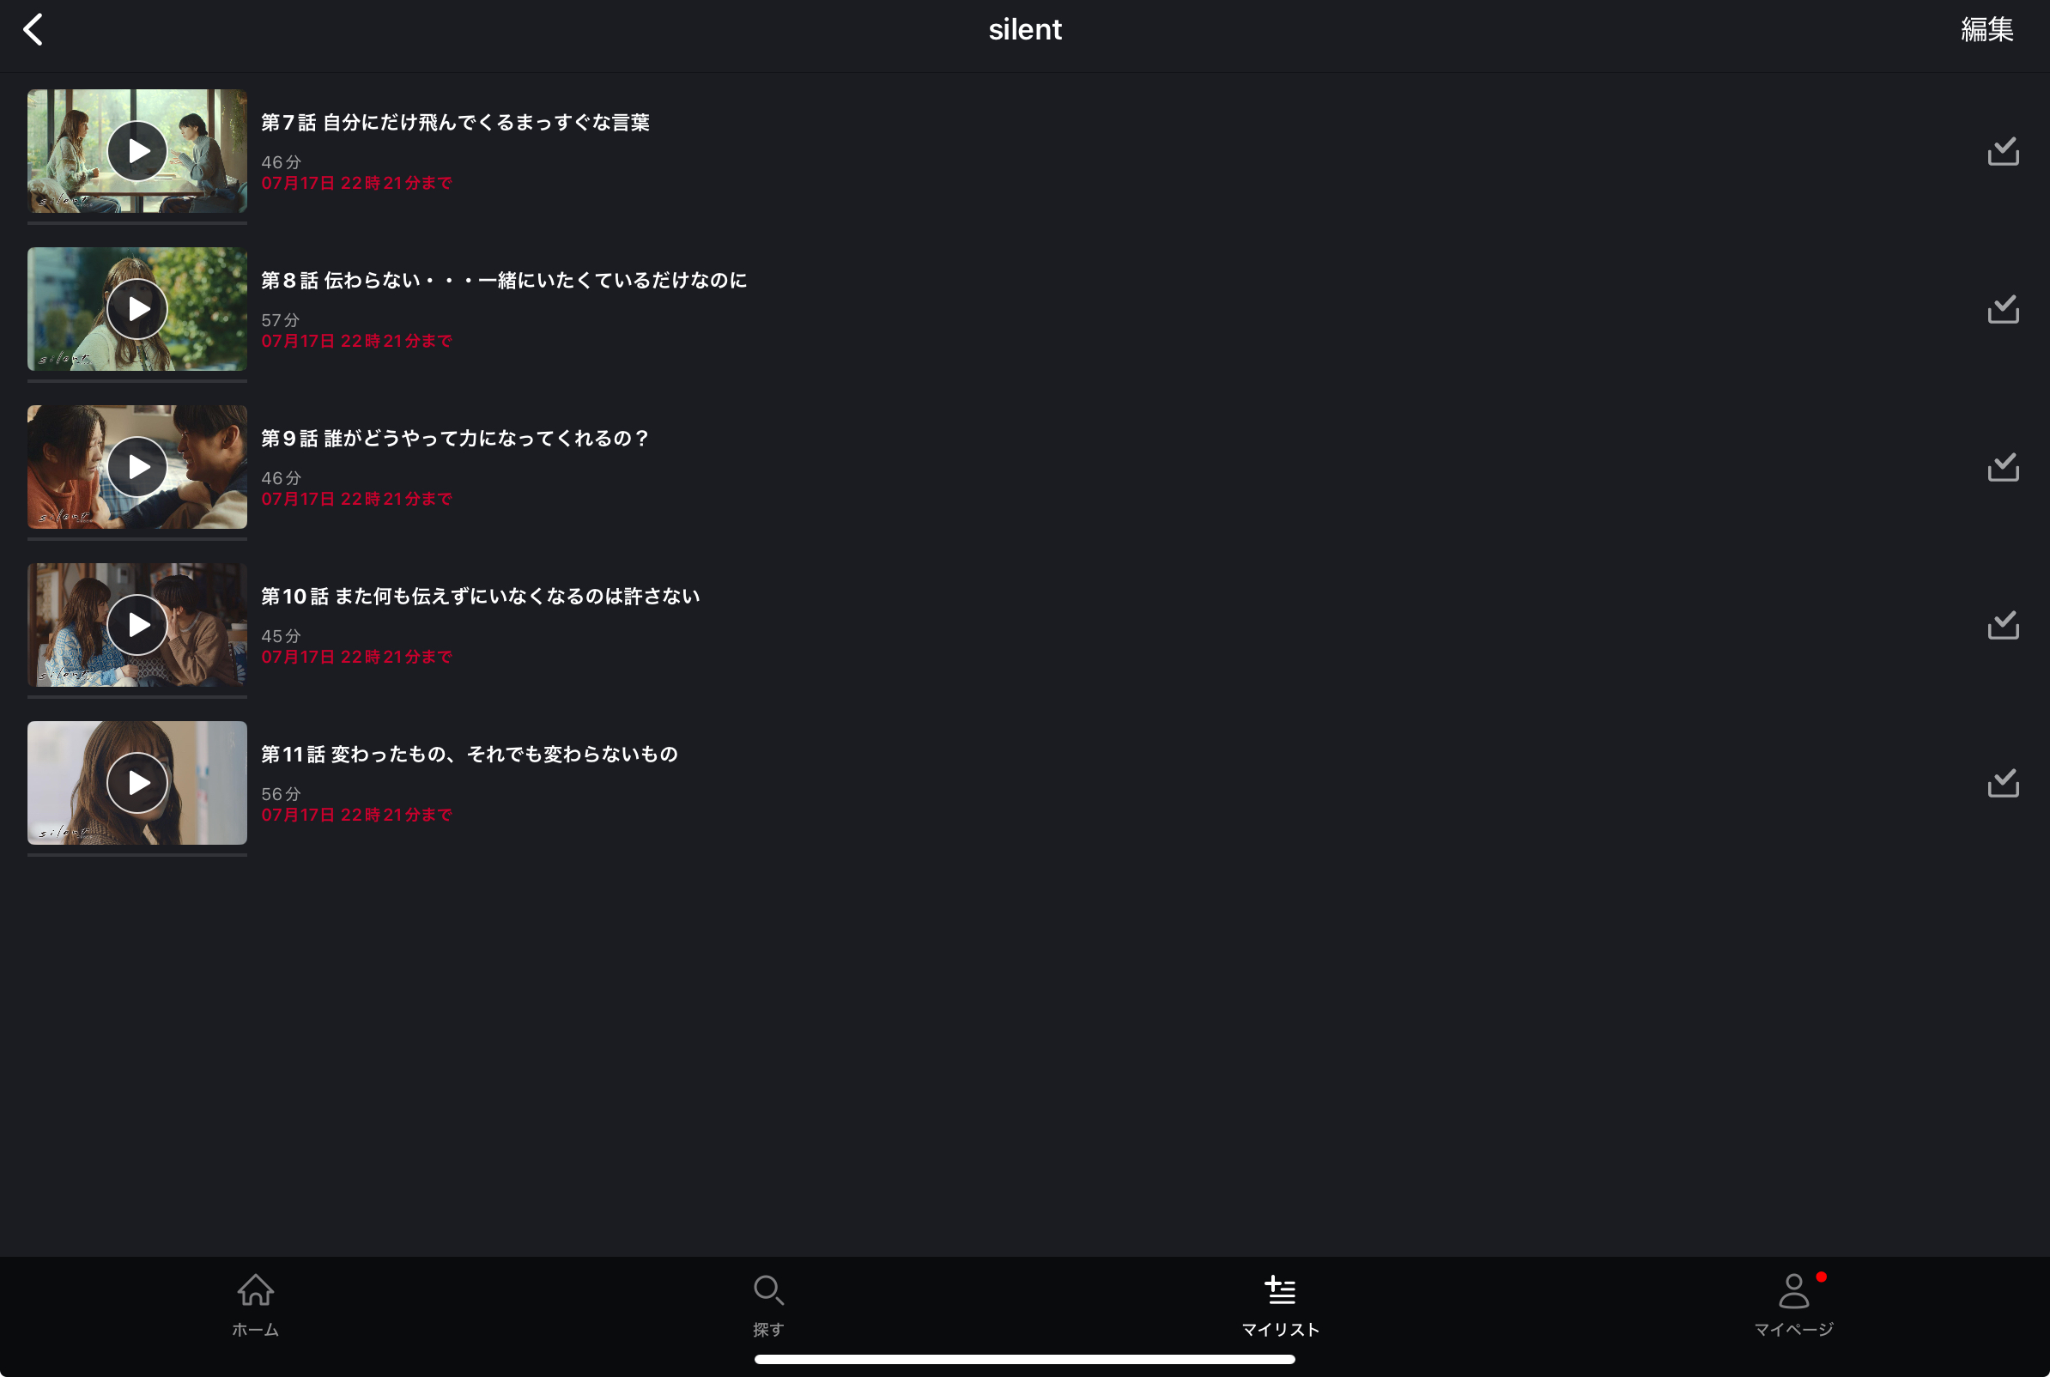Screen dimensions: 2050x1377
Task: Open the マイページ tab
Action: pyautogui.click(x=1793, y=1305)
